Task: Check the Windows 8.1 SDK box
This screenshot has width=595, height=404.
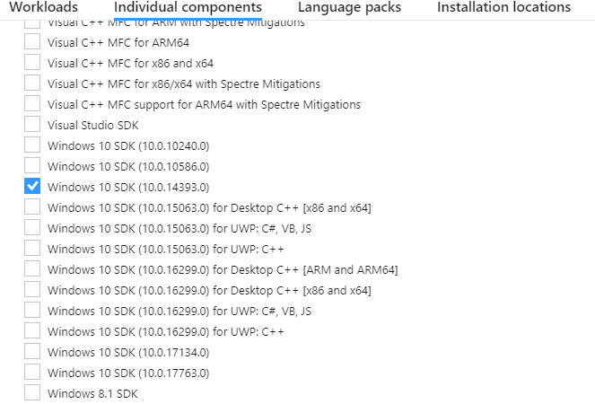Action: click(x=32, y=393)
